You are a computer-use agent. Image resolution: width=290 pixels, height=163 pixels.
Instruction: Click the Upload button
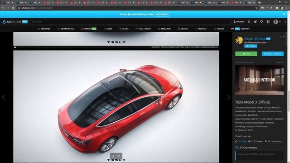click(x=239, y=22)
